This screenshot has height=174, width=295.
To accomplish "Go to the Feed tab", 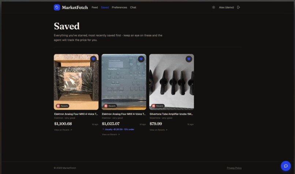I will coord(95,7).
